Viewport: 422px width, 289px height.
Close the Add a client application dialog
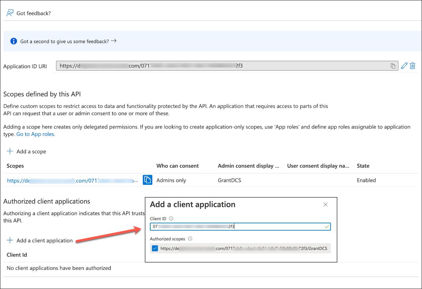326,205
